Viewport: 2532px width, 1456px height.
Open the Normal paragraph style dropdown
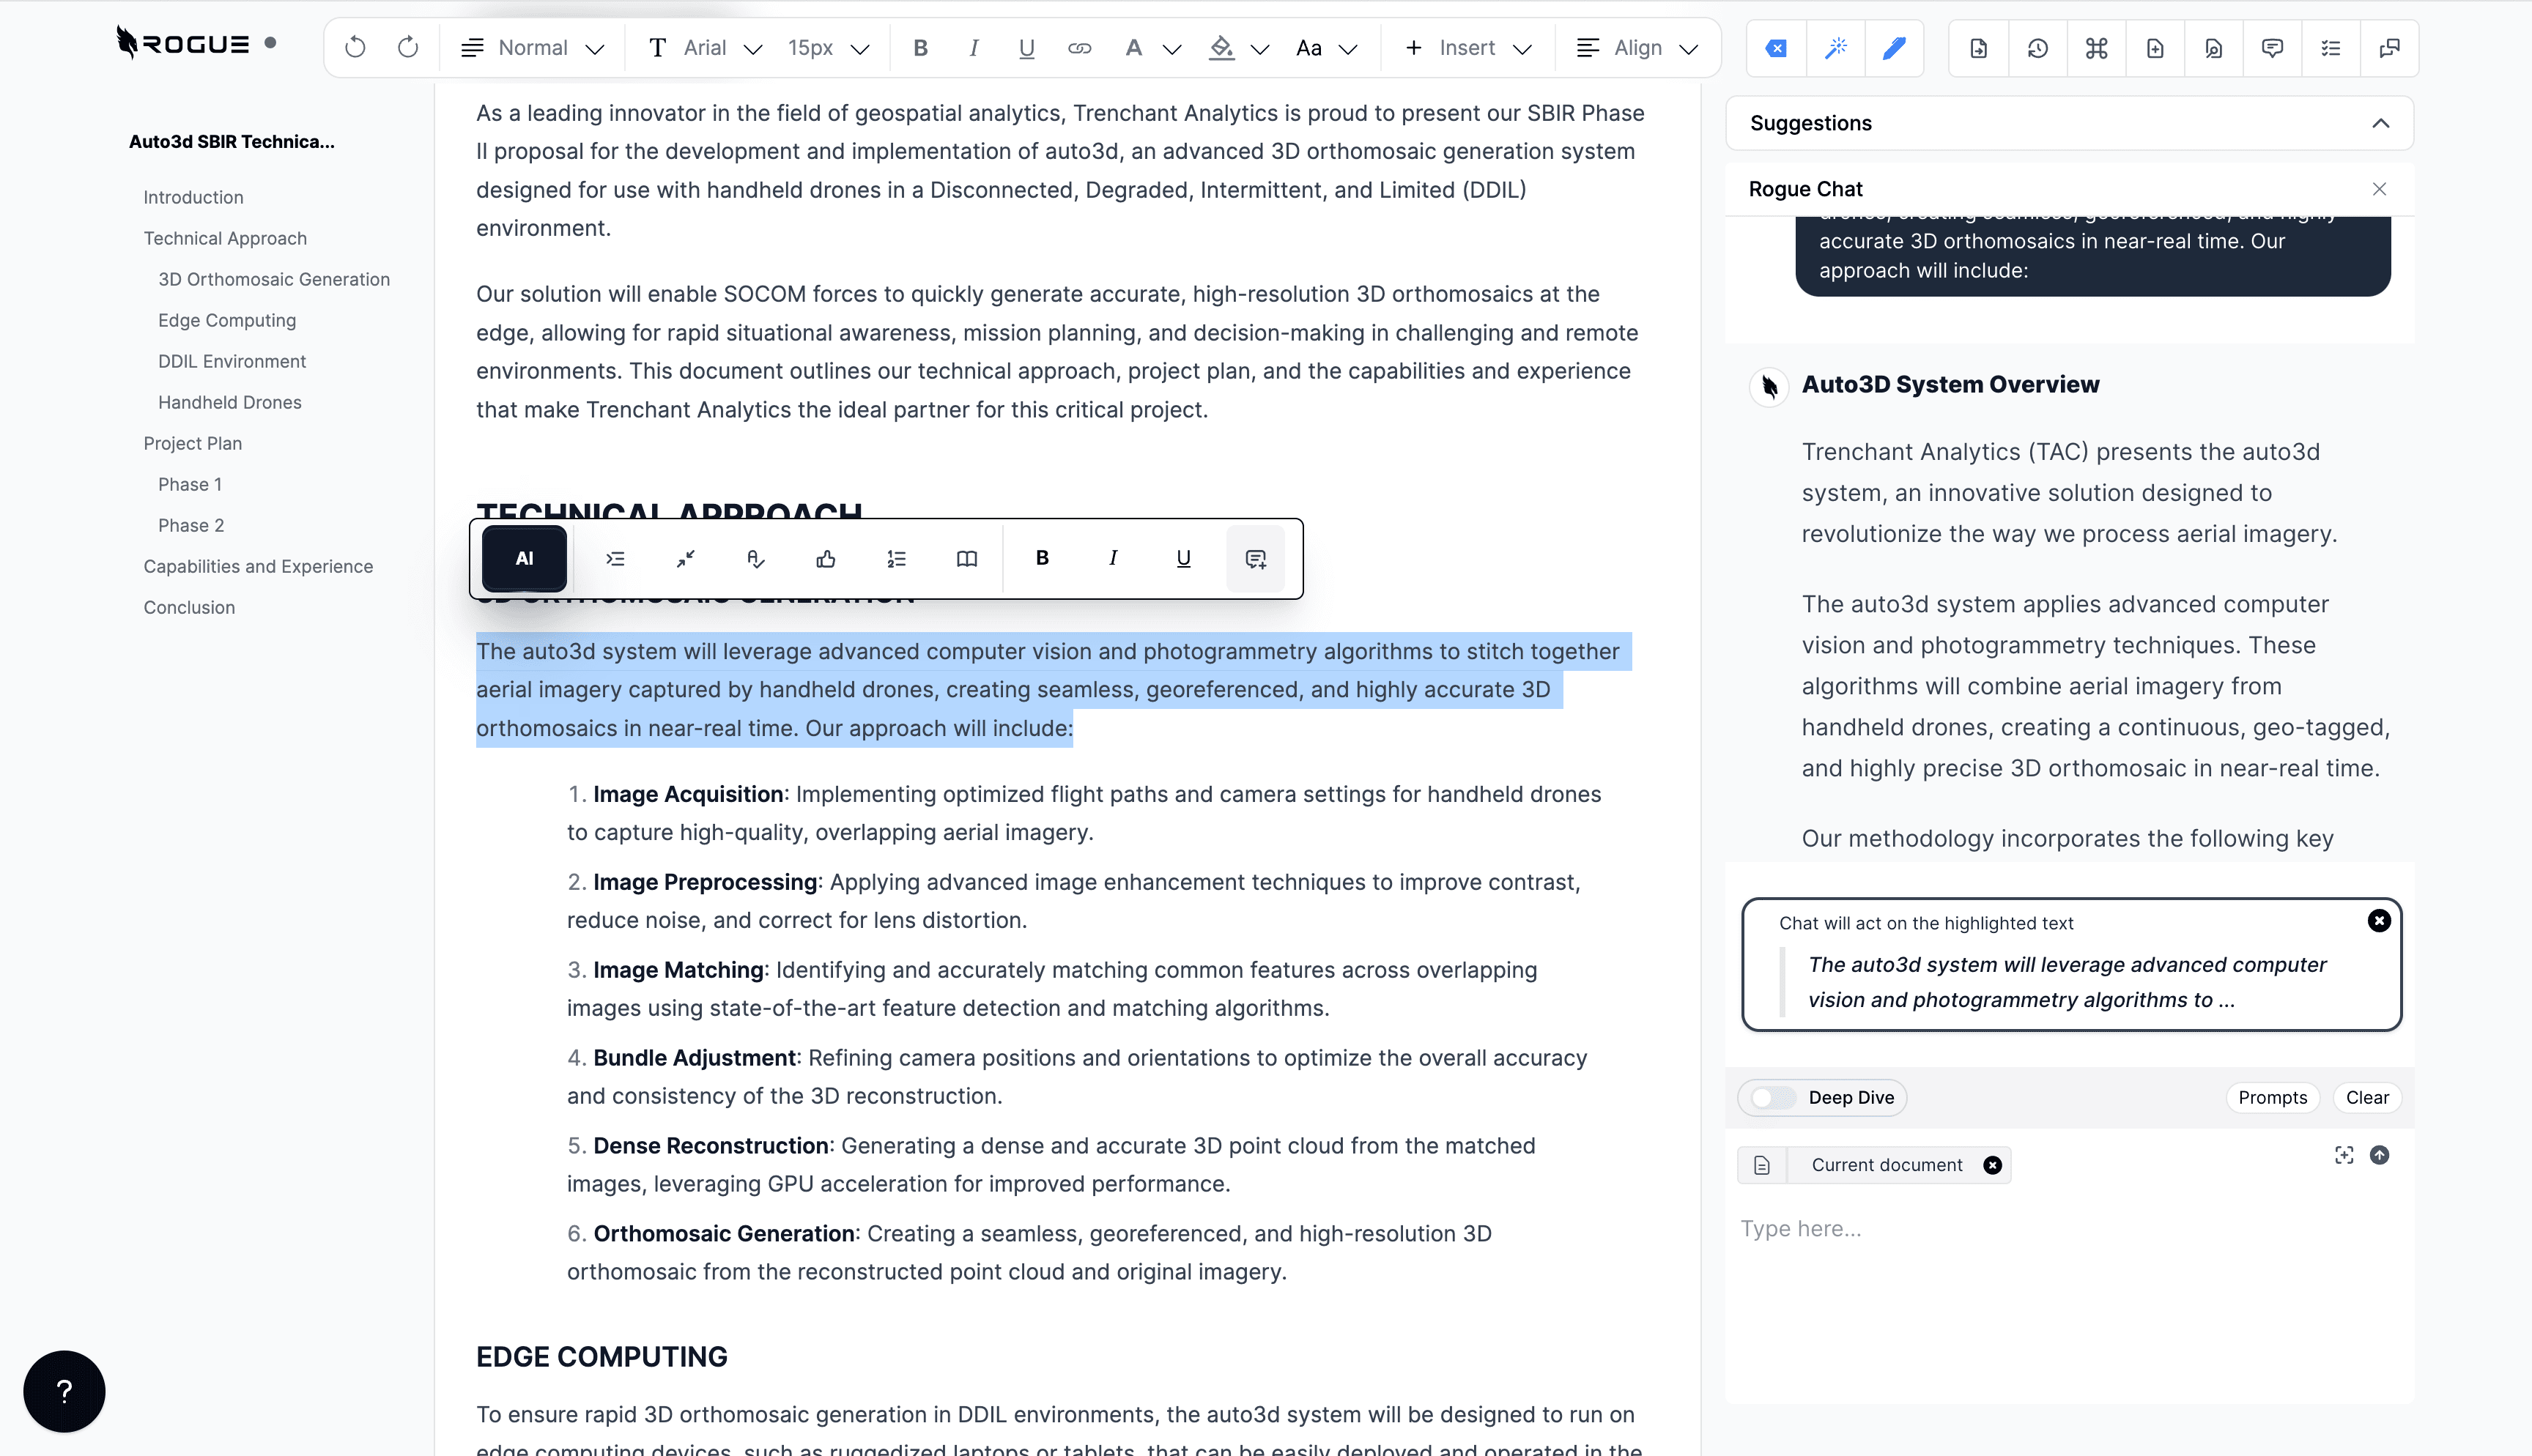pyautogui.click(x=532, y=48)
